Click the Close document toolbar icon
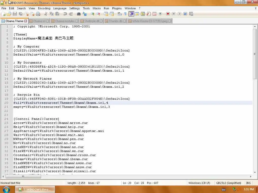 [x=27, y=14]
